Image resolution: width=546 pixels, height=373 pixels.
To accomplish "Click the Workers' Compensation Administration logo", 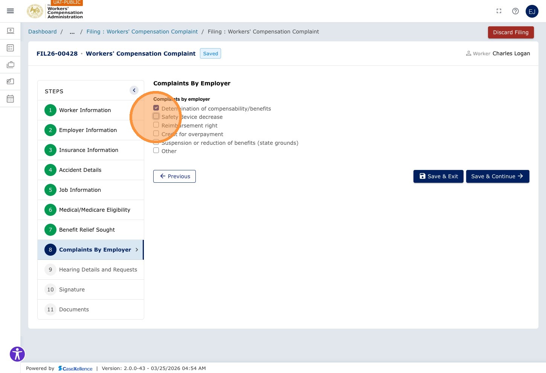I will pos(55,11).
